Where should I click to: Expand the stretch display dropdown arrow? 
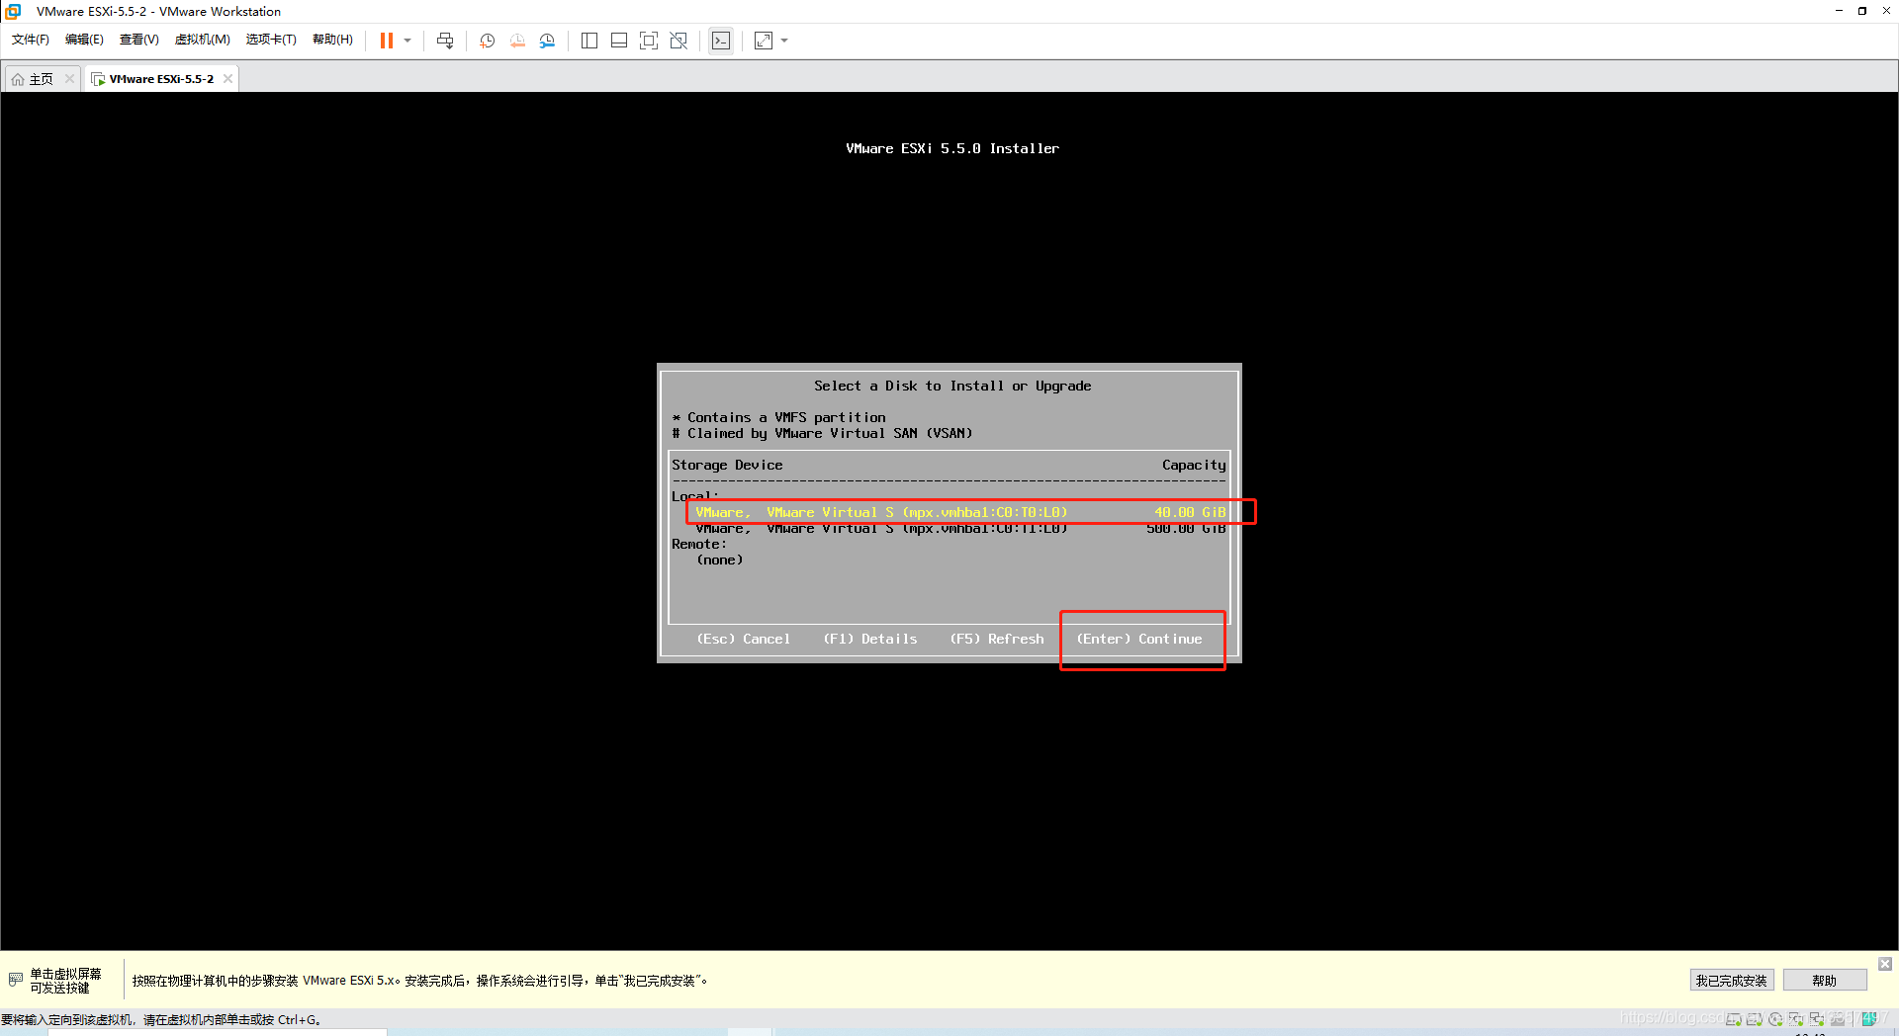click(x=784, y=41)
